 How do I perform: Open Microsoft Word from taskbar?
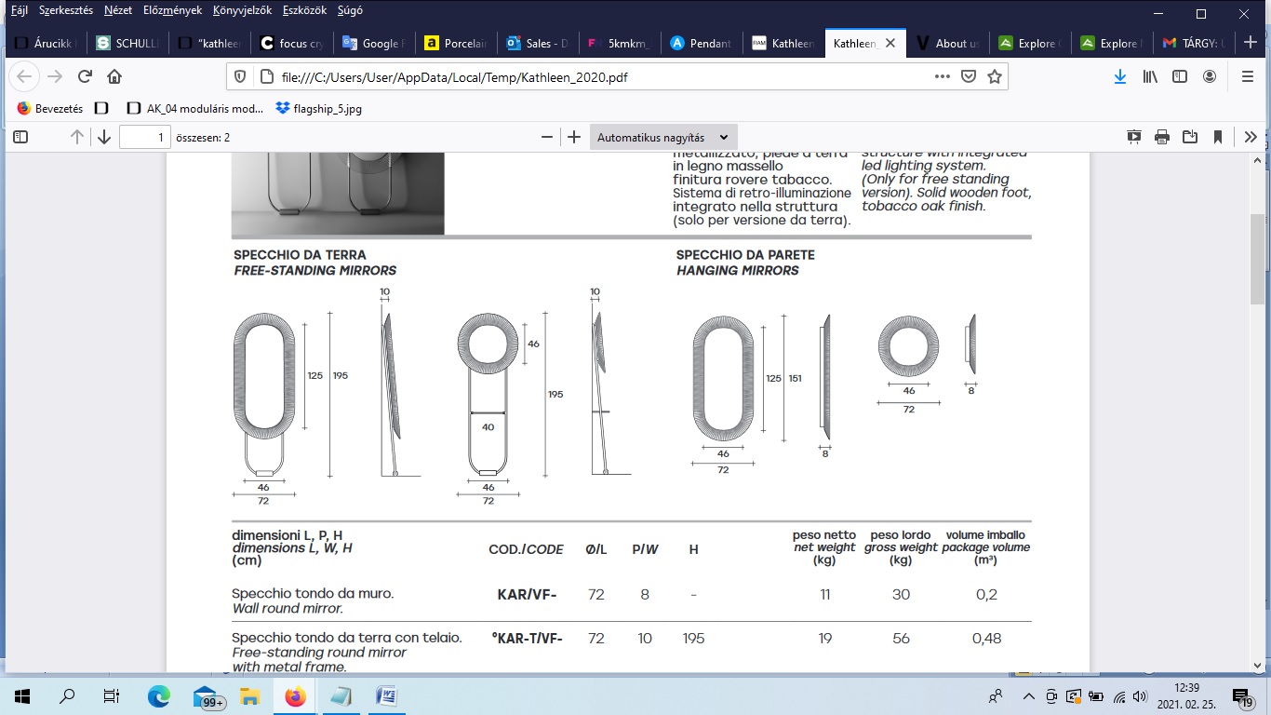[x=386, y=695]
